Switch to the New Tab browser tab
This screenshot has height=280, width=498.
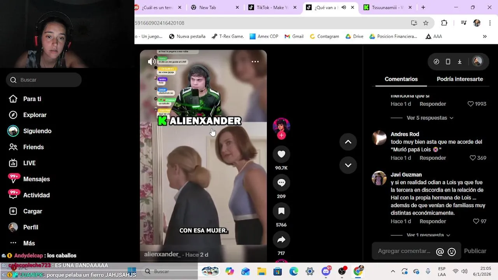pos(215,7)
